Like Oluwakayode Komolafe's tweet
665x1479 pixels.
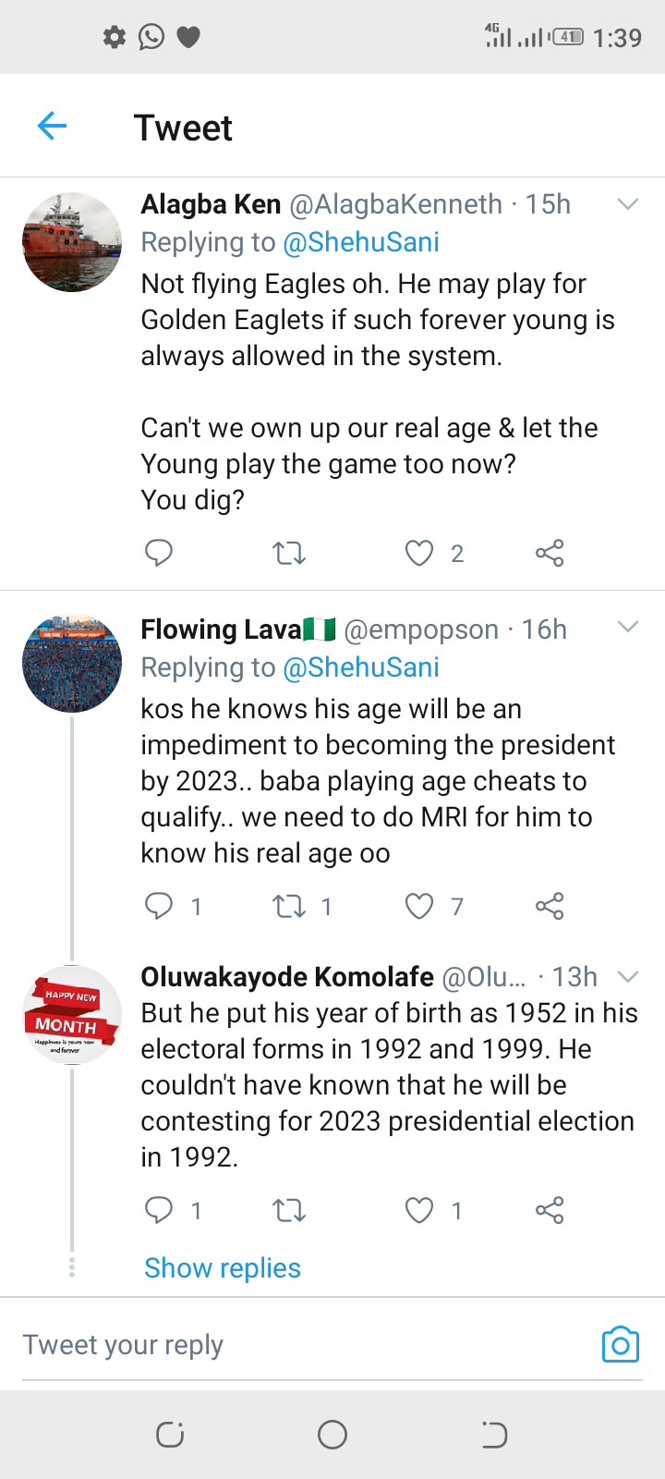419,1210
